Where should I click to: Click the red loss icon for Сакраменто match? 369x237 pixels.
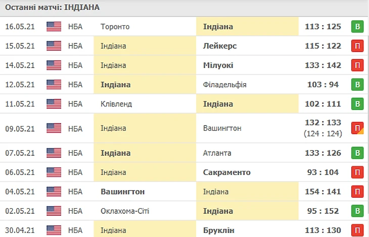tap(357, 172)
